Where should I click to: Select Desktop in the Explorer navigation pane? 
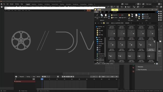coord(99,42)
